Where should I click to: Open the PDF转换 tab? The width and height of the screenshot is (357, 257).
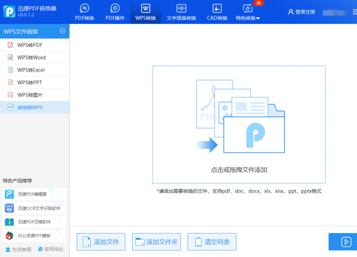pos(84,12)
